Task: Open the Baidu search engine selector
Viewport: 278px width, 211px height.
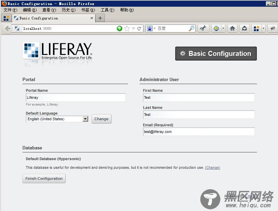Action: [151, 28]
